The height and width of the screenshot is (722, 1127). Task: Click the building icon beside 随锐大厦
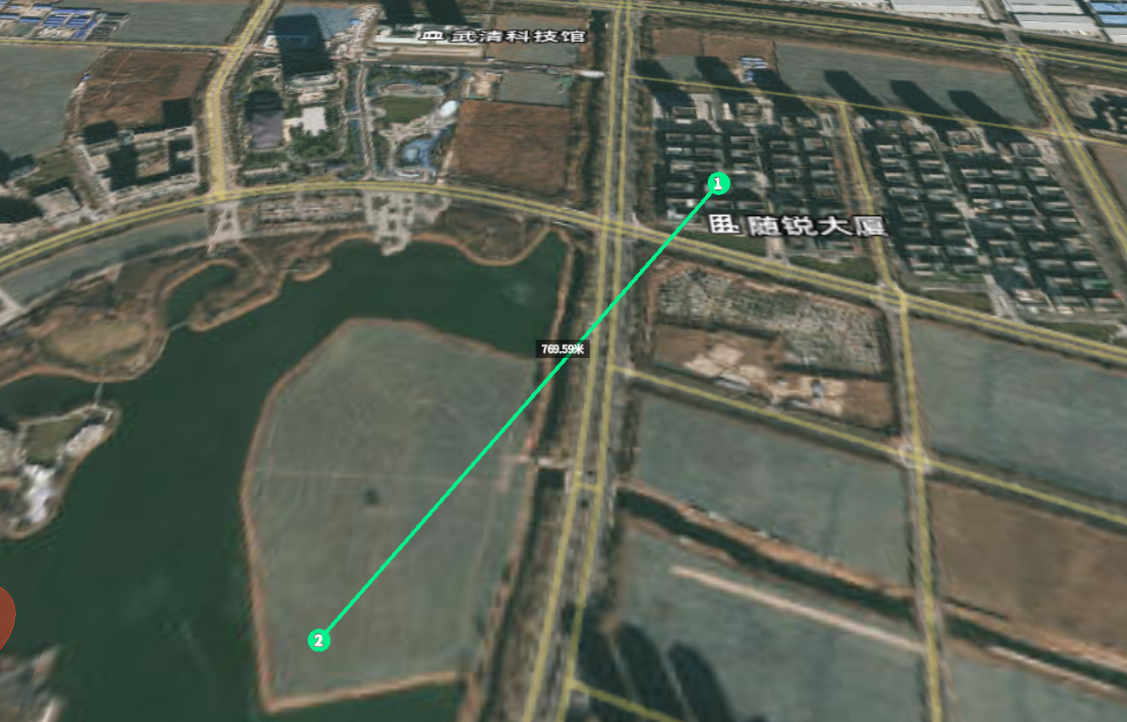721,226
